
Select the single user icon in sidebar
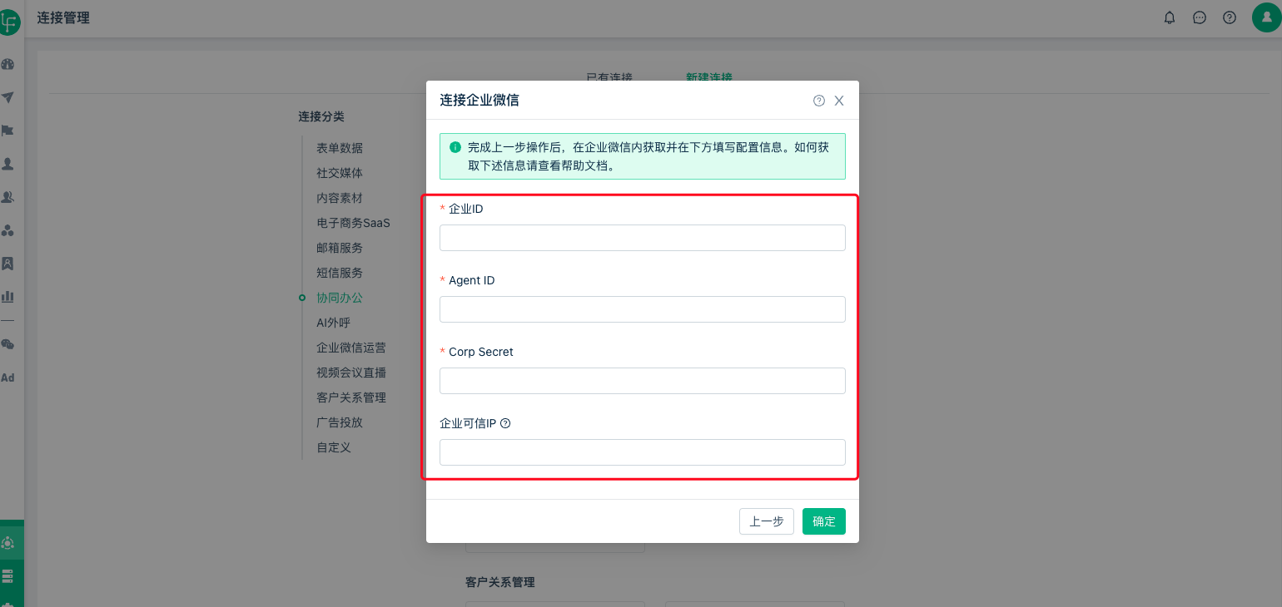point(7,164)
